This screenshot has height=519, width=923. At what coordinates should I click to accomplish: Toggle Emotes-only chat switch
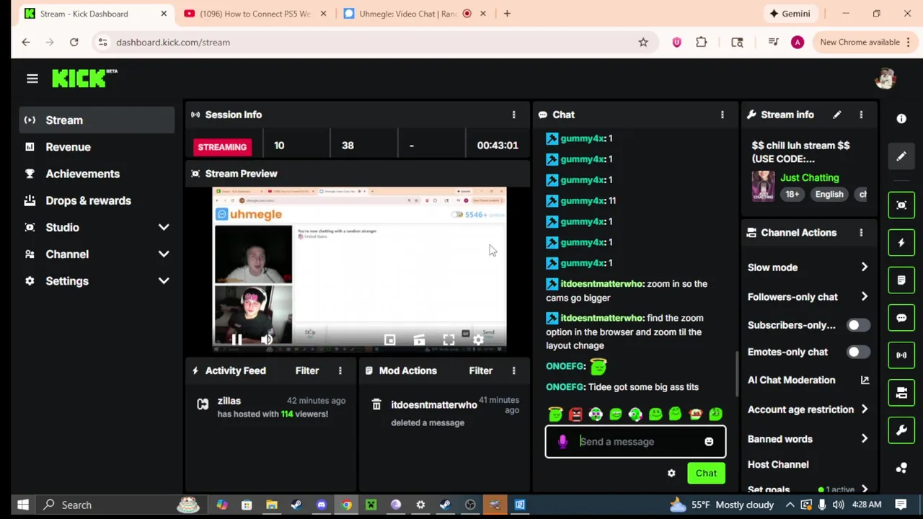tap(857, 352)
